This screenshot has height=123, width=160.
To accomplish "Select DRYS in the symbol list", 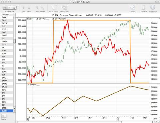I will [x=7, y=23].
